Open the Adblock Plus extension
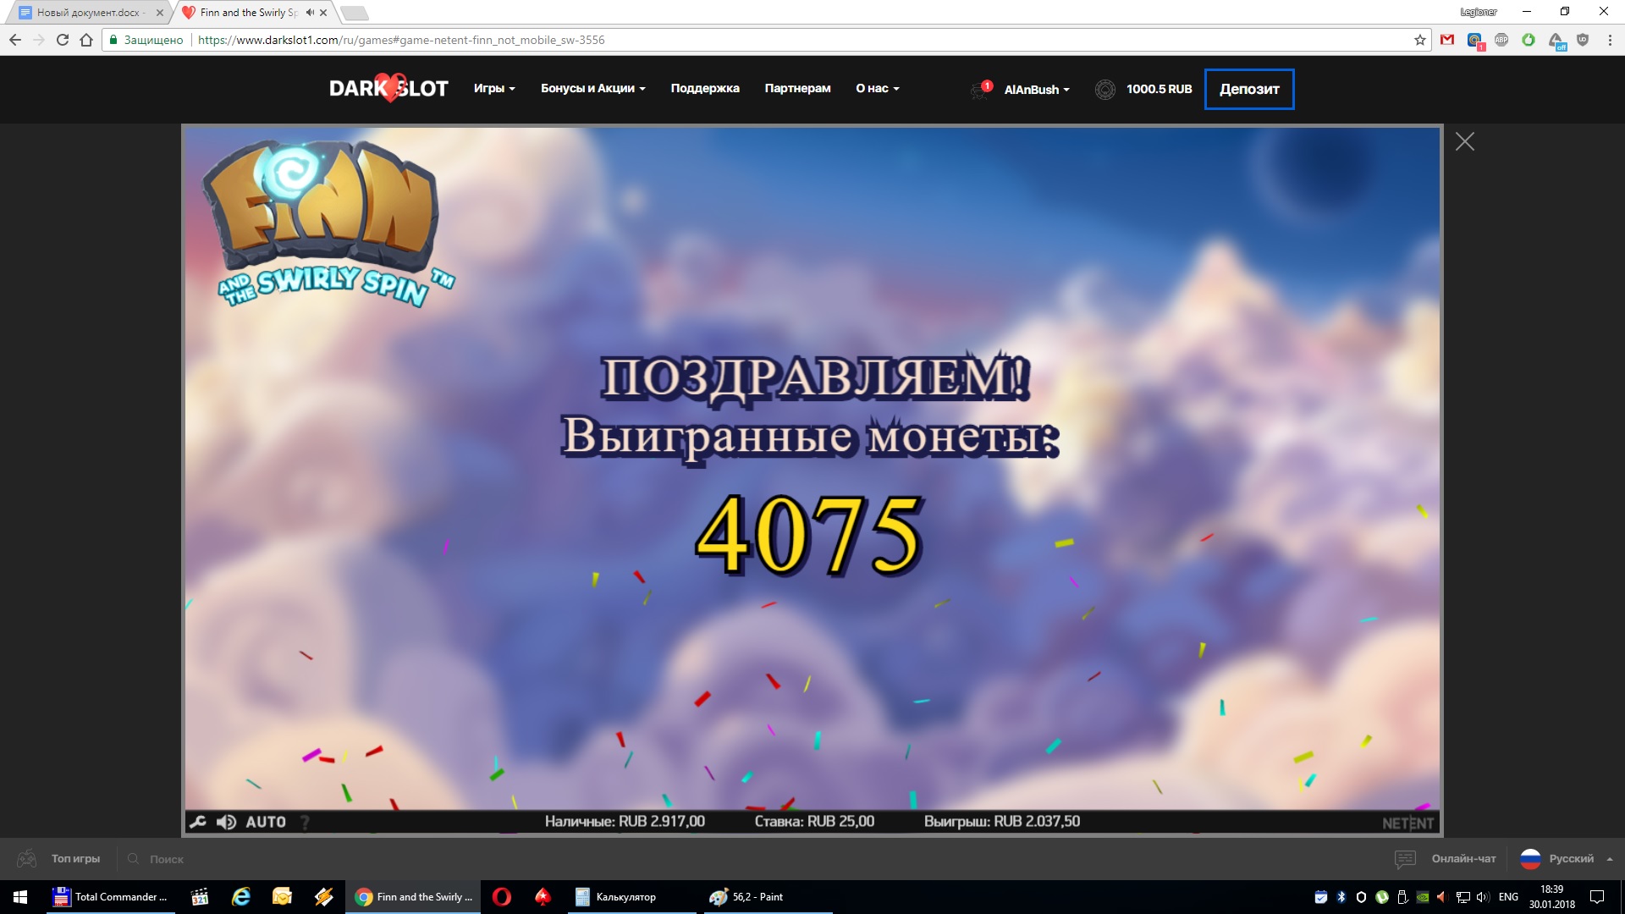Image resolution: width=1625 pixels, height=914 pixels. pos(1501,40)
